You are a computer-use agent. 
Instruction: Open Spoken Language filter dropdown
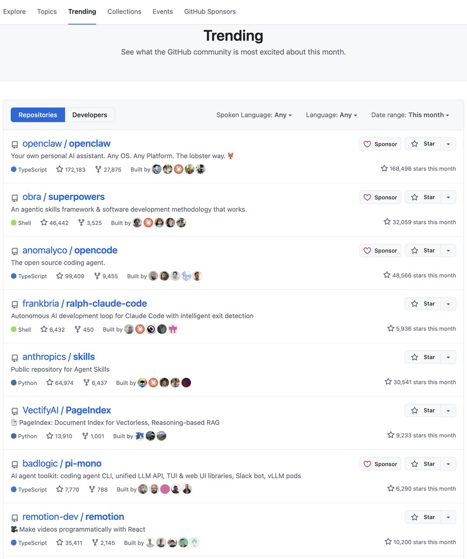(254, 115)
